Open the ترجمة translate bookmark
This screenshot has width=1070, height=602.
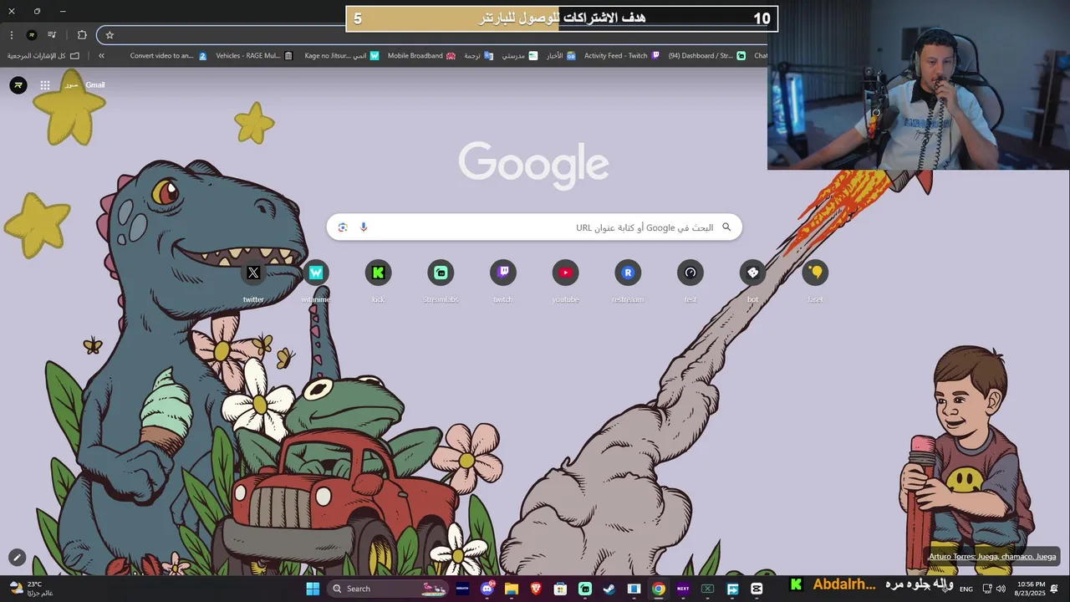478,56
